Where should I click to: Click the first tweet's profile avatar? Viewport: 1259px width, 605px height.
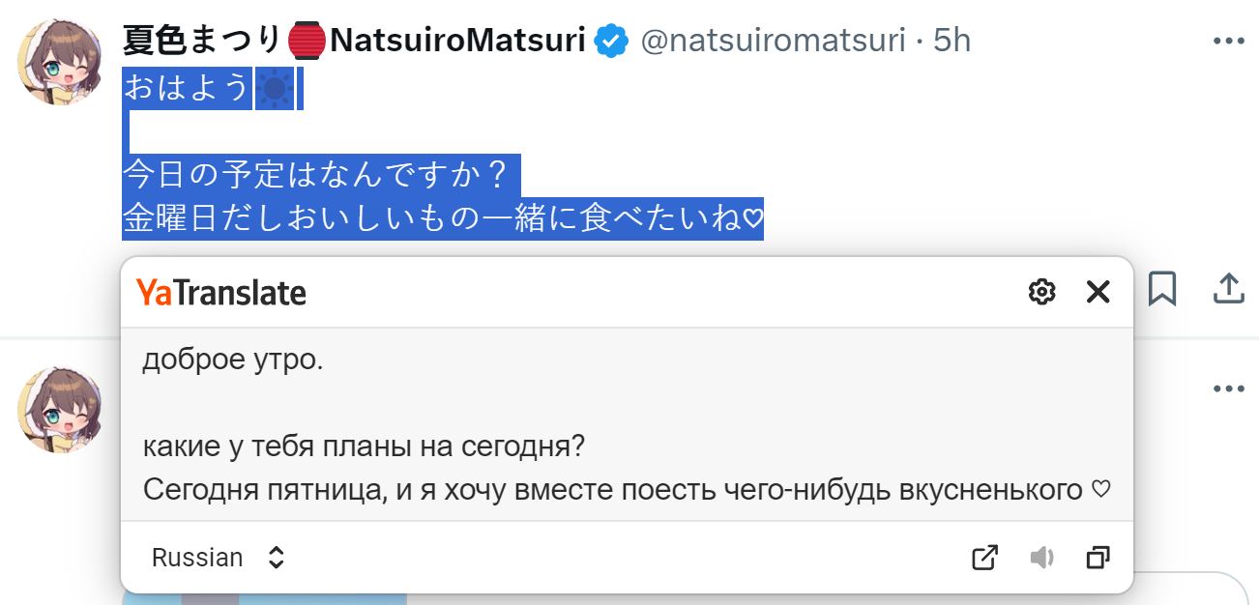click(61, 61)
